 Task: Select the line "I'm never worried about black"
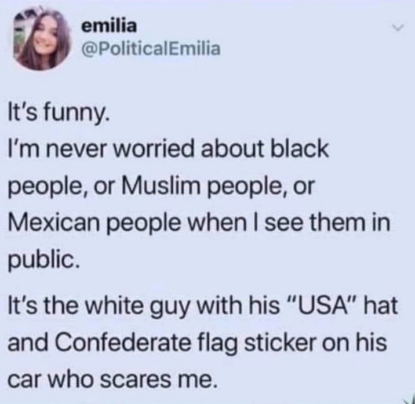coord(168,148)
